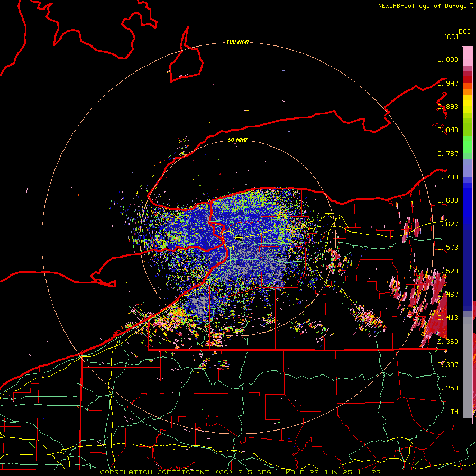Click the 0.413 scale value
476x476 pixels.
448,318
